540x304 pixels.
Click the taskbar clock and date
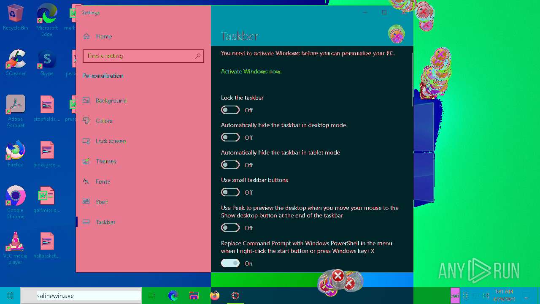(504, 296)
